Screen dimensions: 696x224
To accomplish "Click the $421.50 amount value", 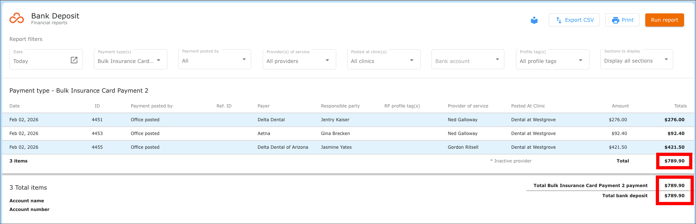I will tap(618, 147).
